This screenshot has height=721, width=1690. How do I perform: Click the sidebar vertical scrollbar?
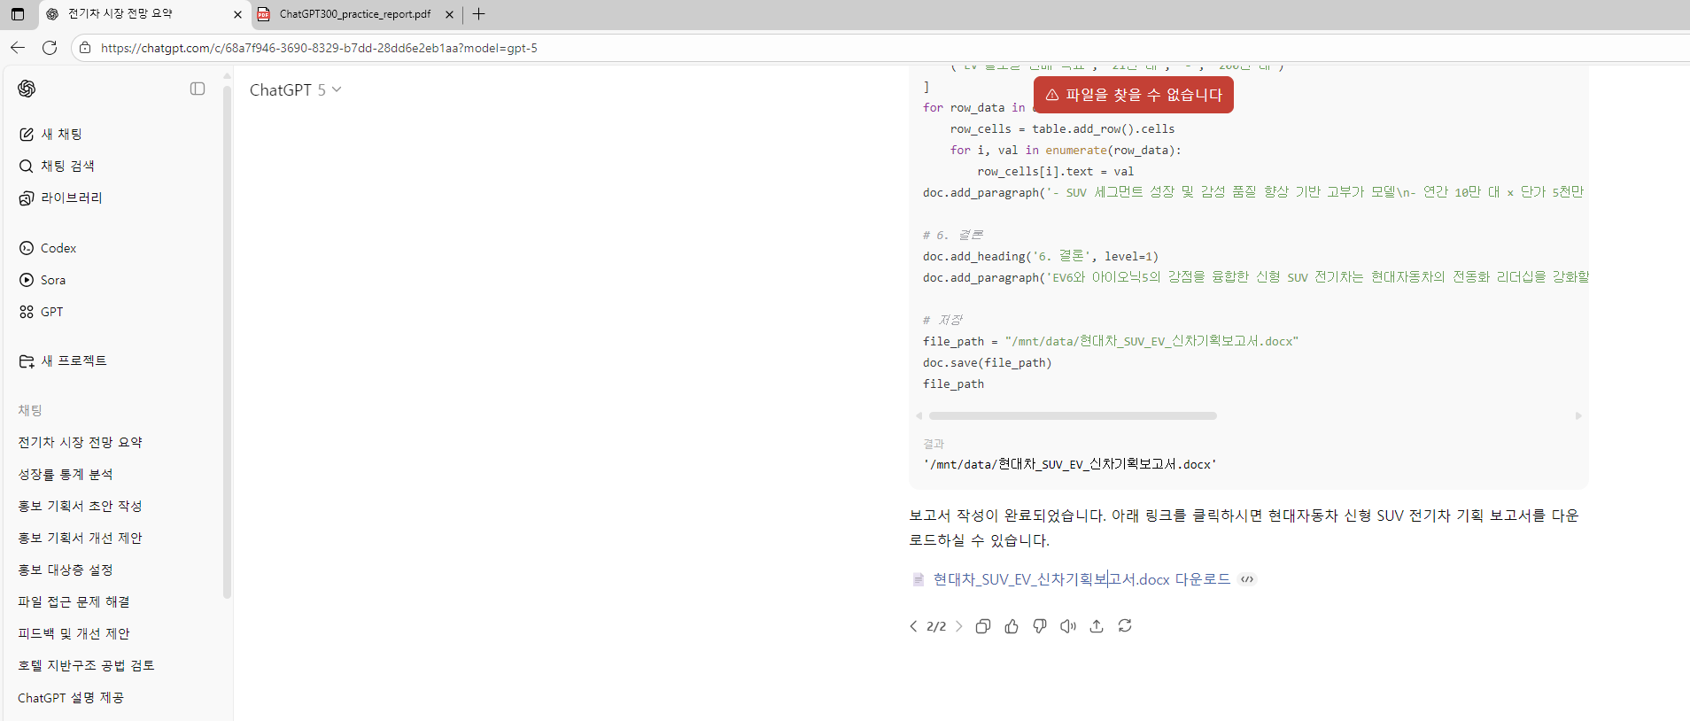point(227,341)
